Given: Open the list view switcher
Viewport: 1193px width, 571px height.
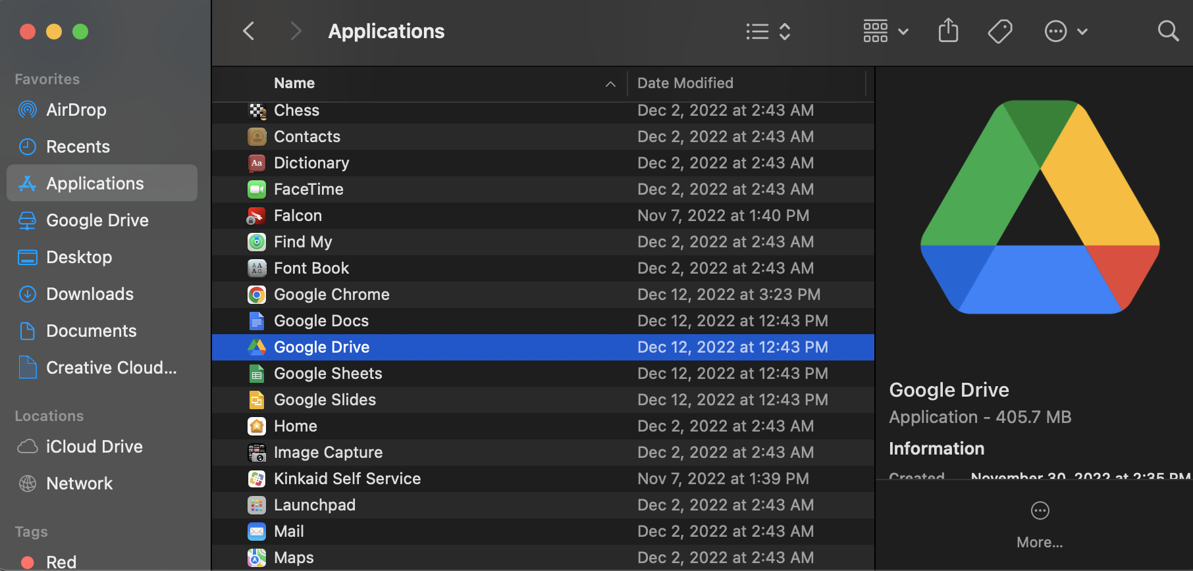Looking at the screenshot, I should [x=768, y=31].
